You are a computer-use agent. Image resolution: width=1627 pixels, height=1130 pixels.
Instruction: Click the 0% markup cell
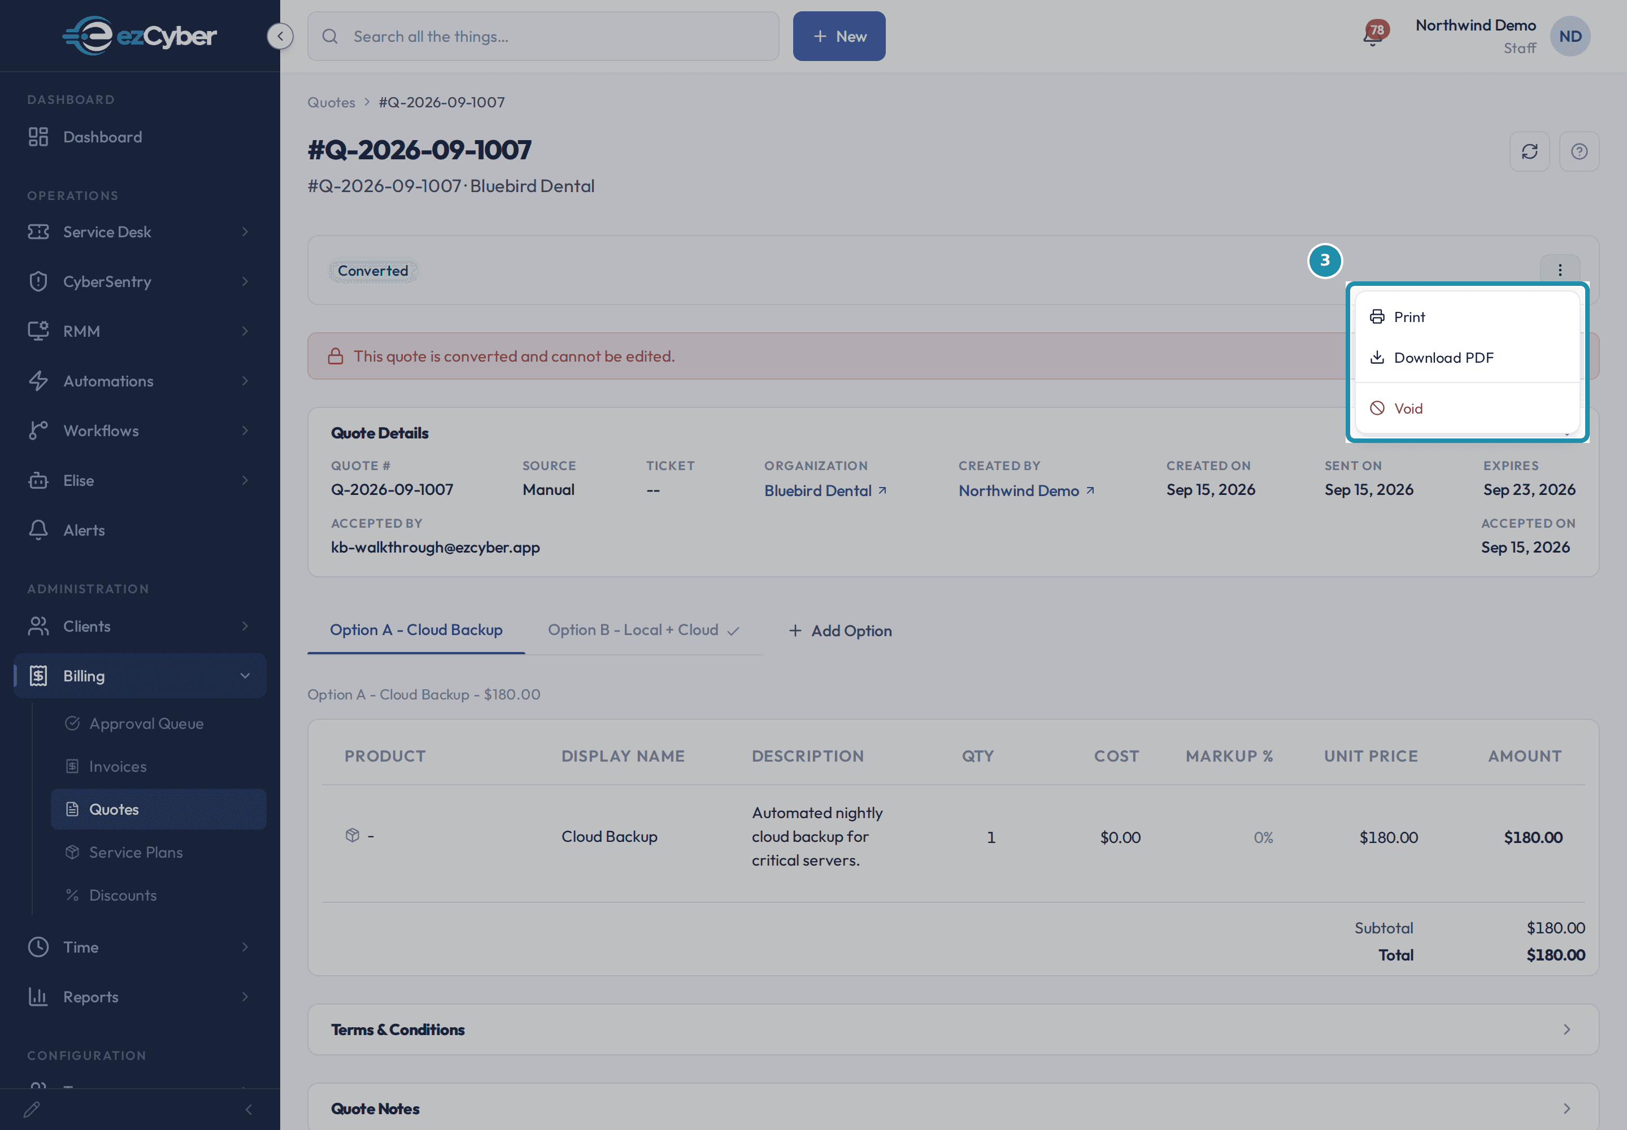[1263, 837]
